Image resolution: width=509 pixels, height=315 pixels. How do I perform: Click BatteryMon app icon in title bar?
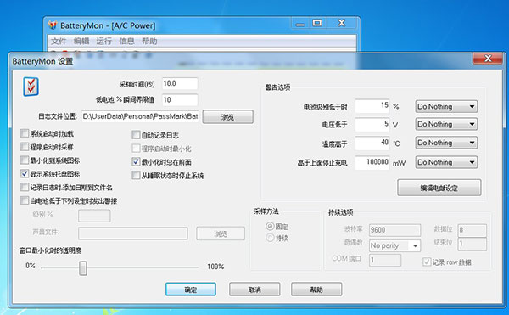click(x=53, y=25)
